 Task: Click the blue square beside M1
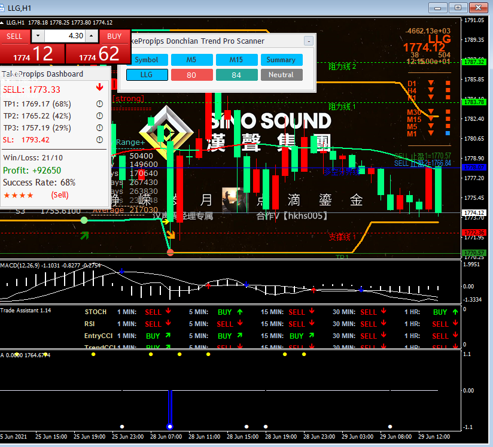coord(448,133)
